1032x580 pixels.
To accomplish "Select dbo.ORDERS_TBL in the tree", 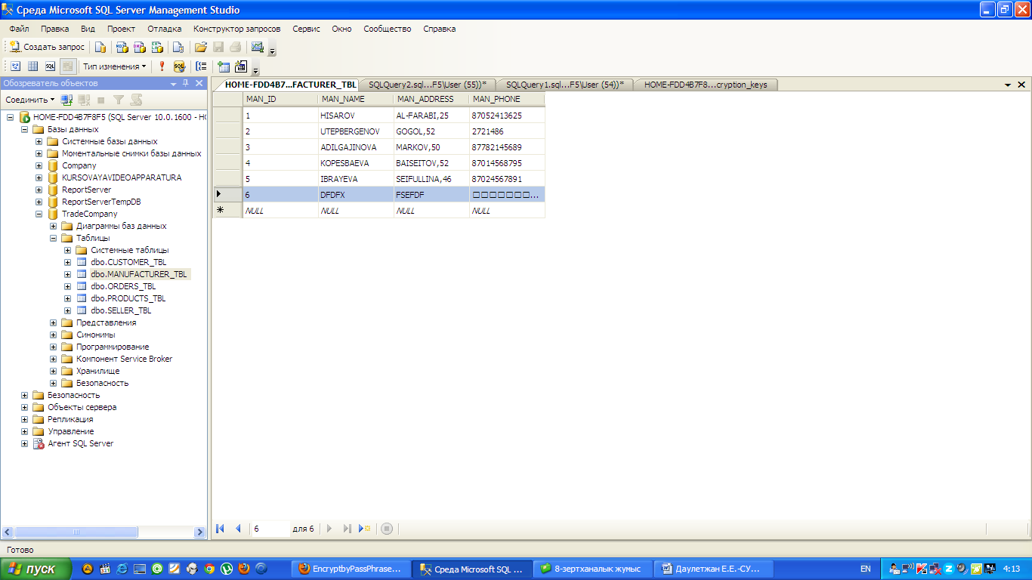I will pyautogui.click(x=123, y=286).
